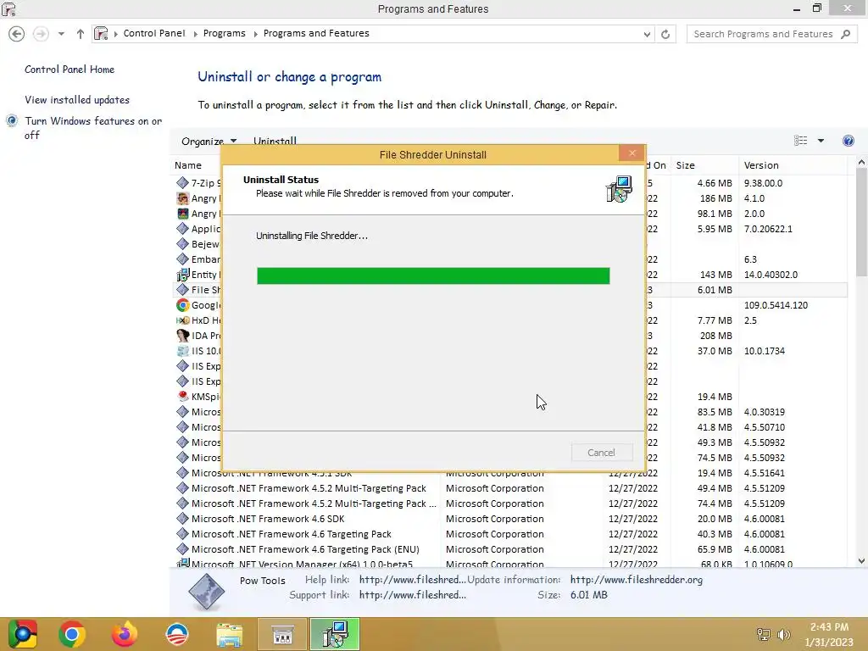Click the Pow Tools publisher icon in details pane
The image size is (868, 651).
[206, 591]
